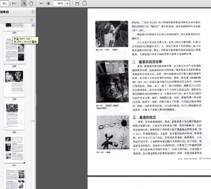Select the fit width scrolling icon

[77, 4]
